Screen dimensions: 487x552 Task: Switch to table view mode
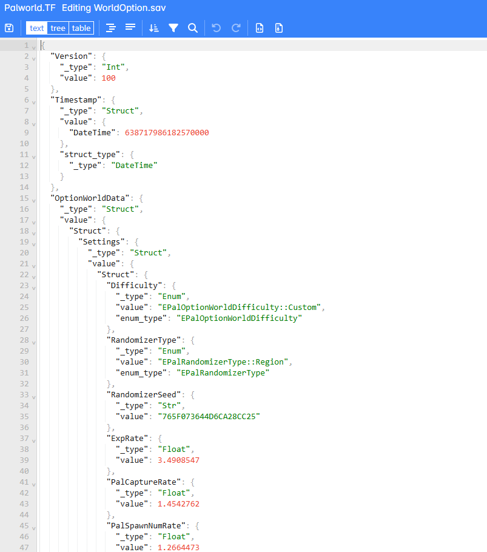point(81,28)
